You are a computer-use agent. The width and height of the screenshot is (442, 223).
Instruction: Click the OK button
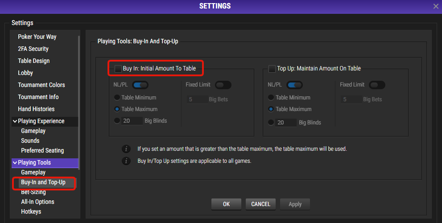pyautogui.click(x=227, y=204)
